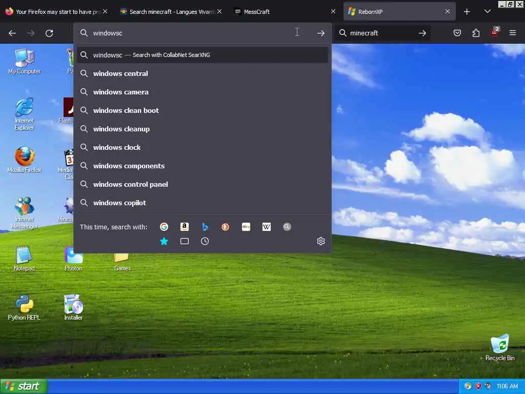
Task: Click the red shield tray icon
Action: coord(478,386)
